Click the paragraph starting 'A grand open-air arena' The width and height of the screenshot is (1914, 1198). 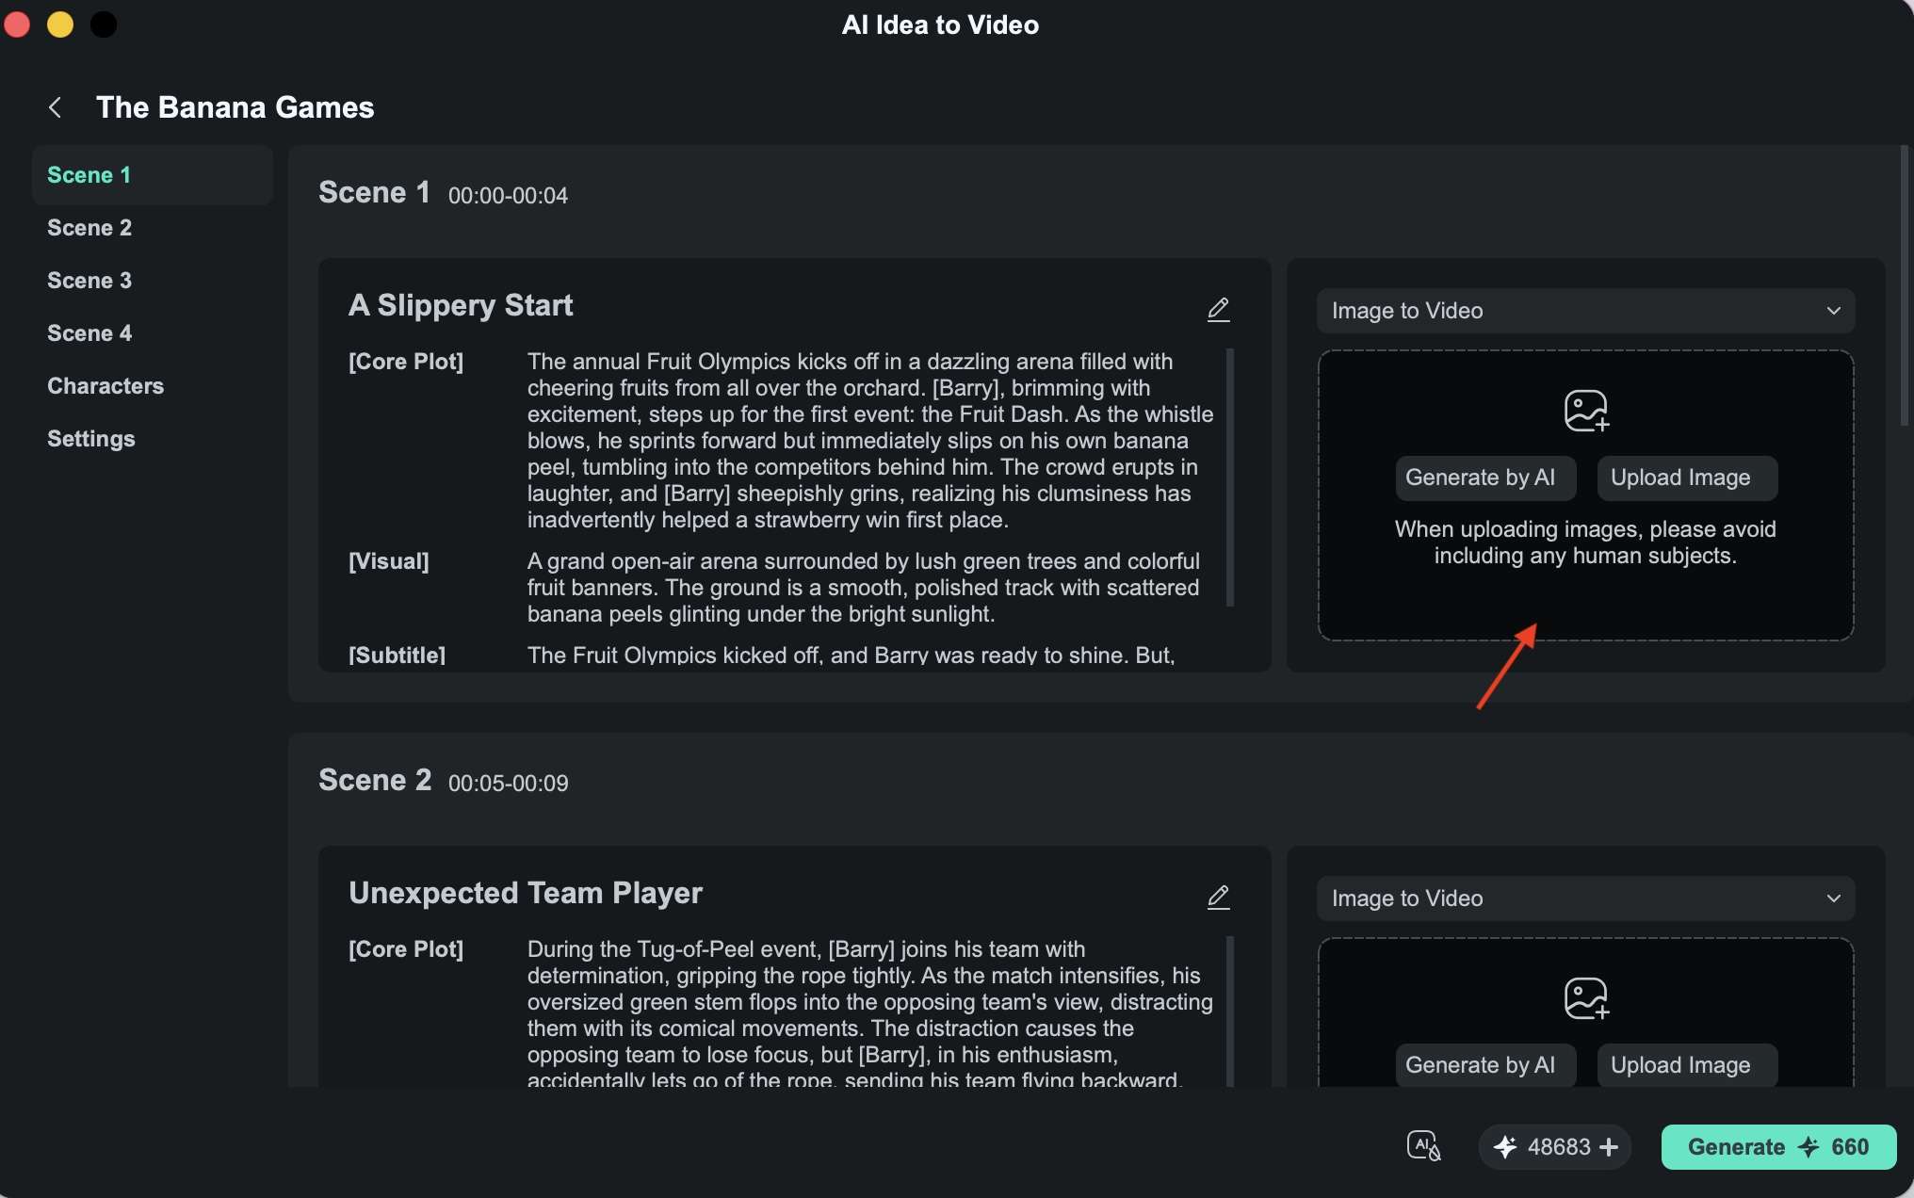click(x=864, y=588)
